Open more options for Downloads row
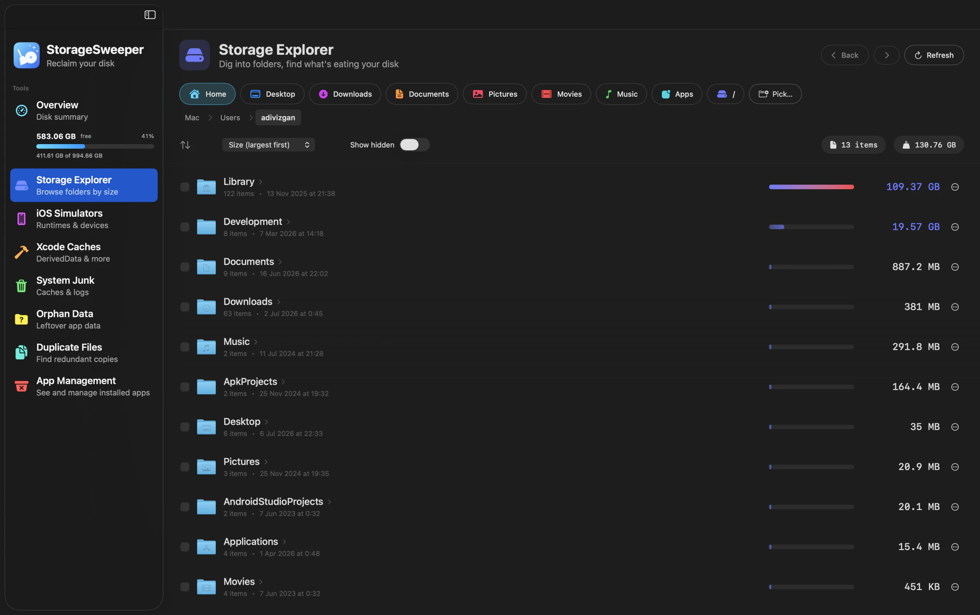The image size is (980, 615). pyautogui.click(x=955, y=307)
